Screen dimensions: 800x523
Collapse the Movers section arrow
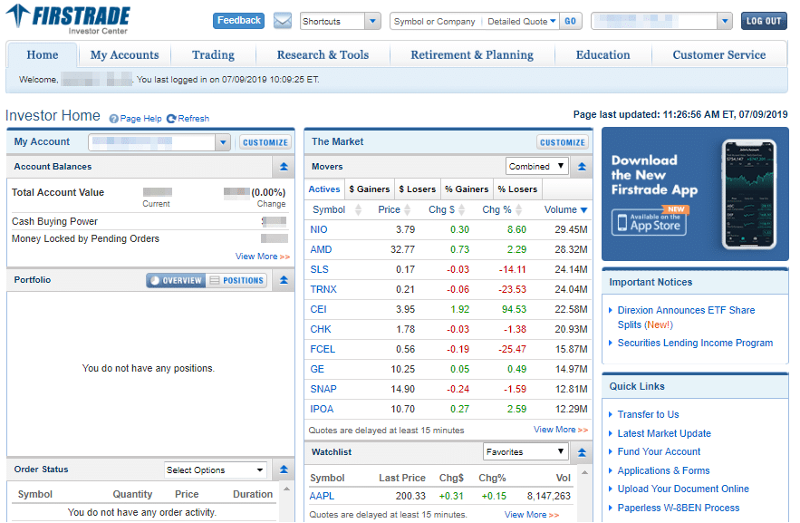pyautogui.click(x=582, y=167)
